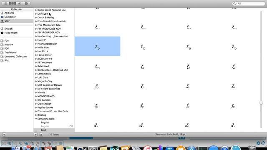The width and height of the screenshot is (267, 150).
Task: Collapse the Samantha Italic family
Action: click(36, 119)
